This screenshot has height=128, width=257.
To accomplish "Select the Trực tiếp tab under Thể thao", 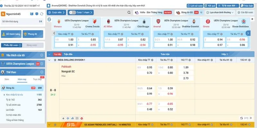I will tap(38, 79).
